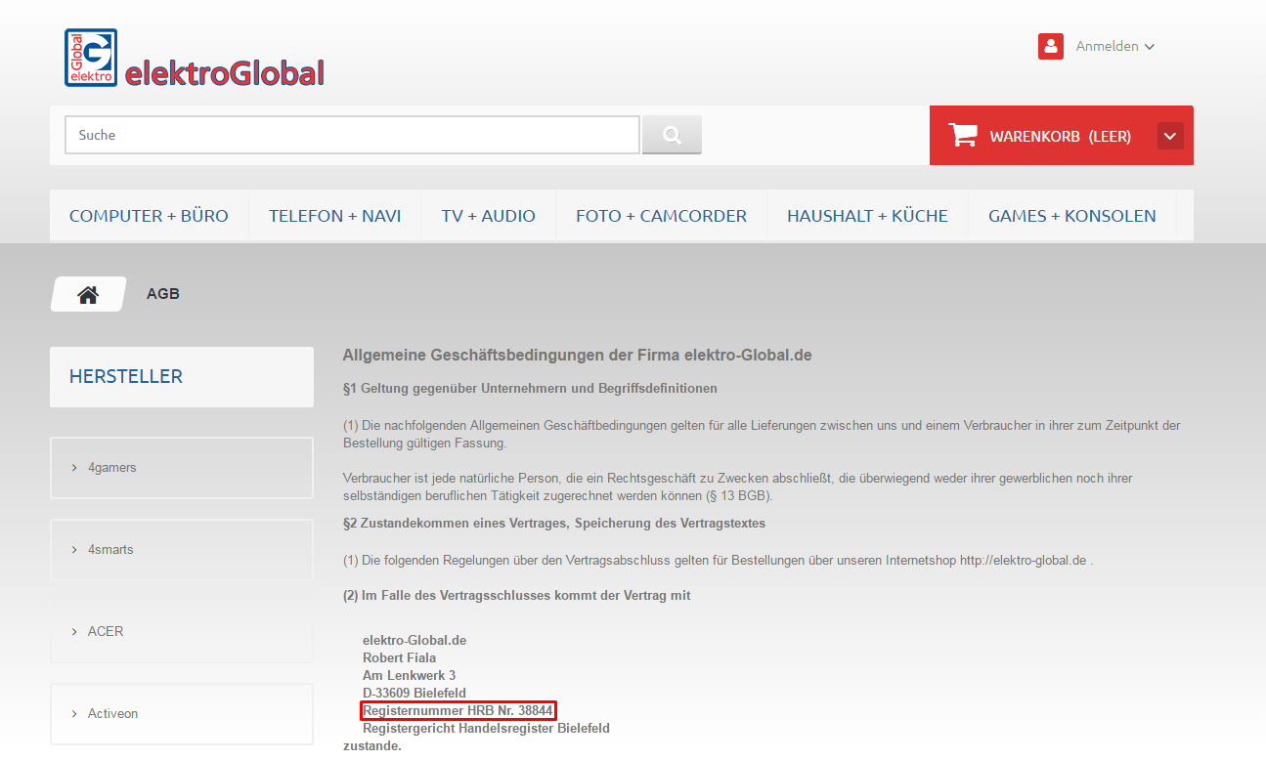Click the Am Lenkwerk 3 address

click(409, 676)
